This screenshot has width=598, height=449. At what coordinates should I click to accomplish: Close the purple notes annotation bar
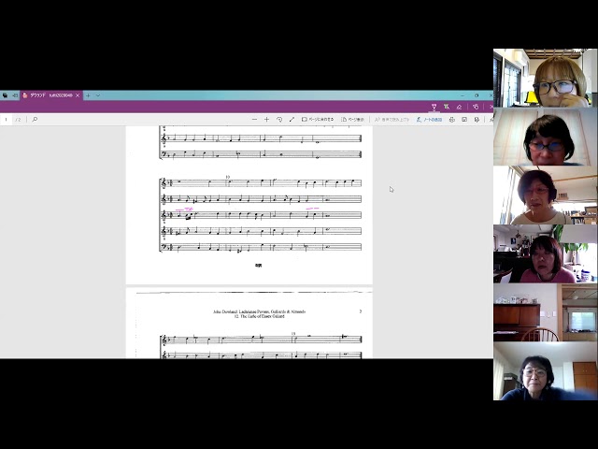[x=491, y=107]
